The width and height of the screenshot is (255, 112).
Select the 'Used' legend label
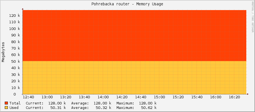pos(14,108)
